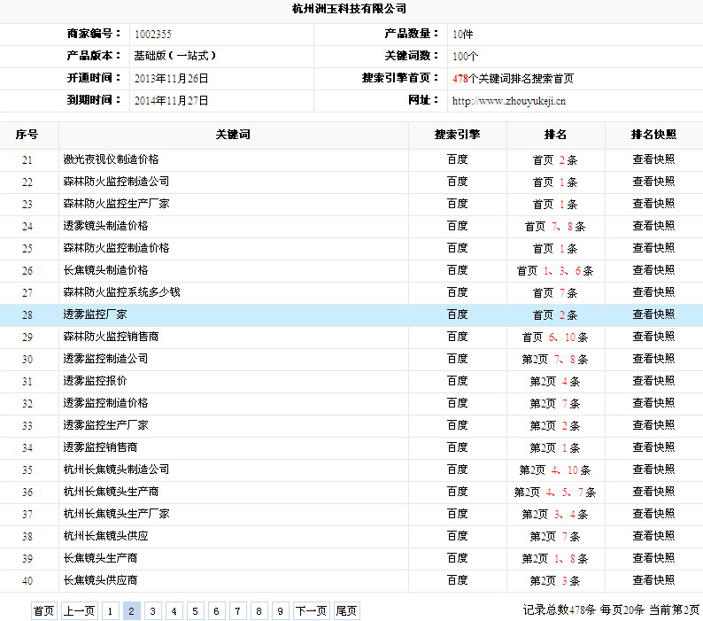The height and width of the screenshot is (621, 703).
Task: Select keyword 森林防火监控销售商
Action: click(111, 337)
